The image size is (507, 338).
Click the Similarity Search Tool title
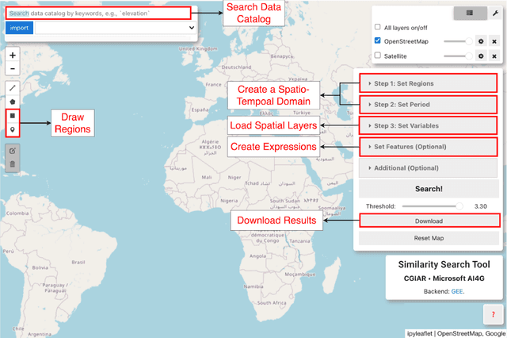click(x=444, y=264)
